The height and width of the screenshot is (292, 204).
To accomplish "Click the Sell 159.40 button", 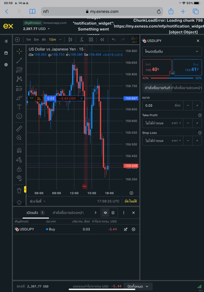I will pos(157,68).
